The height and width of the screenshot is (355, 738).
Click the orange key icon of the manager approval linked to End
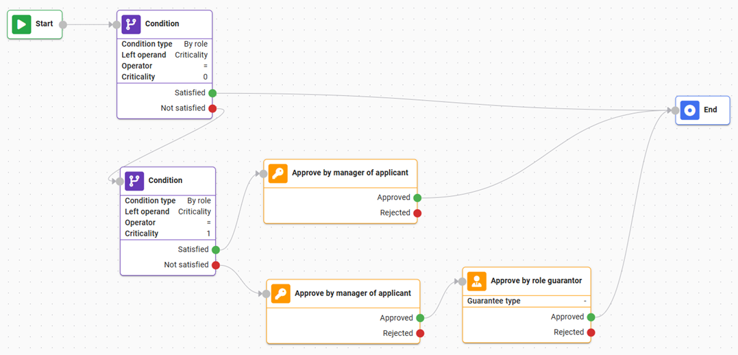coord(278,173)
